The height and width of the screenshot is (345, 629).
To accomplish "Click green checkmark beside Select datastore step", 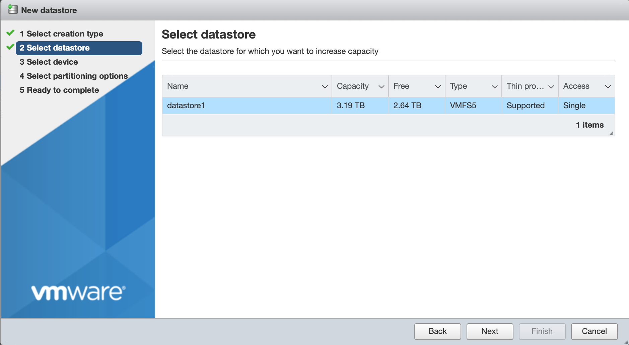I will [10, 47].
